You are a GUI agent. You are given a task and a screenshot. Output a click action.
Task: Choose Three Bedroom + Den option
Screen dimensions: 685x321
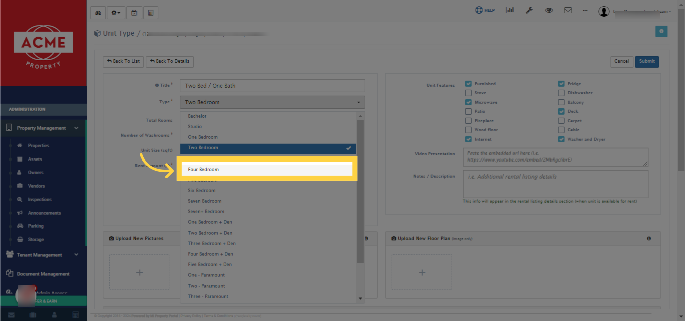(268, 244)
